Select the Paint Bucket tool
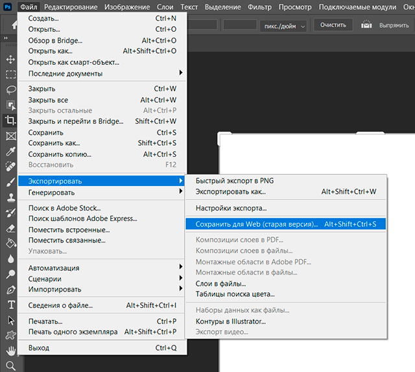Viewport: 415px width, 372px height. 10,244
